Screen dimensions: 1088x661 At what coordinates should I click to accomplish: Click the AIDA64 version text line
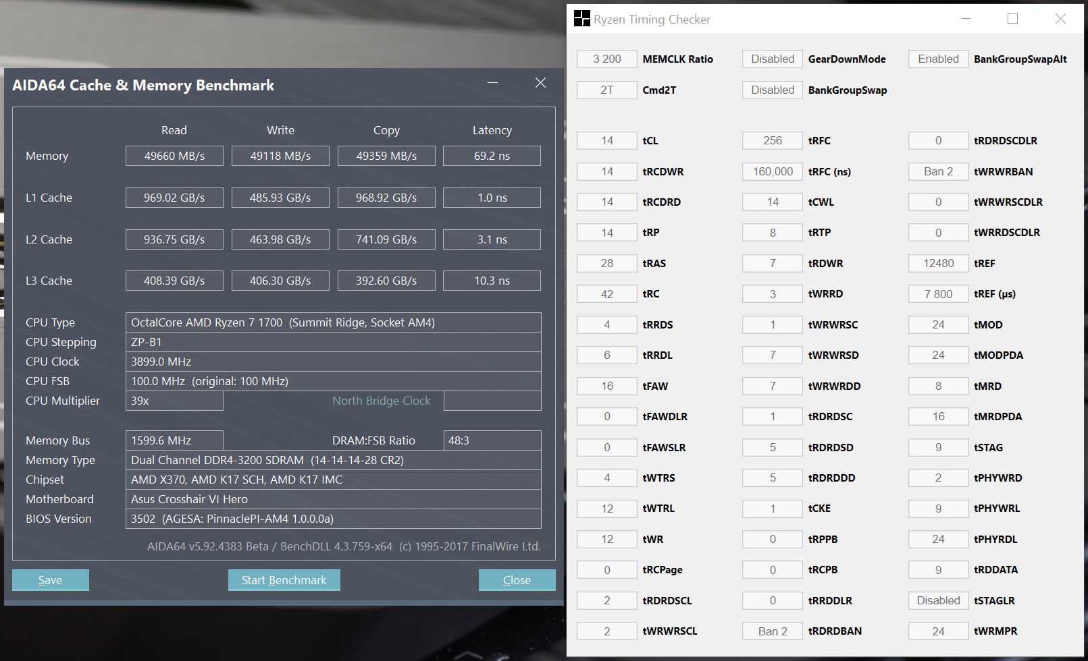tap(344, 546)
